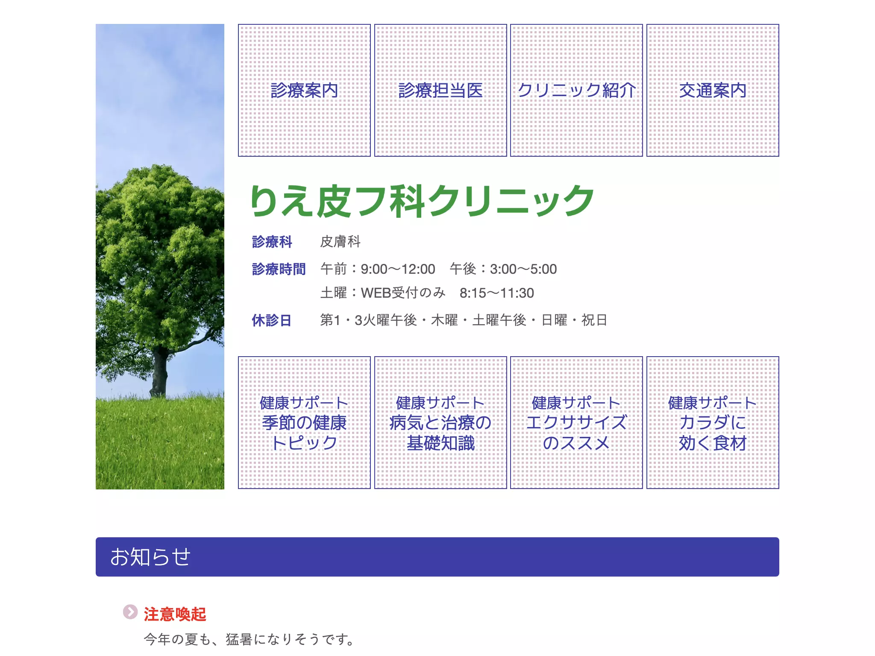This screenshot has width=875, height=656.
Task: Select 健康サポート 病気と治療の基礎知識 tile
Action: pos(440,422)
